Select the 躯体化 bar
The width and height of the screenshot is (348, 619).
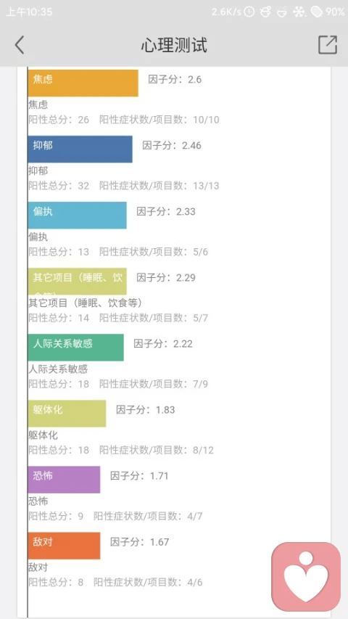[x=67, y=414]
